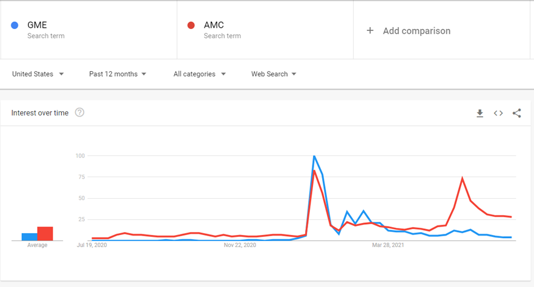Image resolution: width=534 pixels, height=287 pixels.
Task: Click the Nov 22, 2020 axis label
Action: pos(240,245)
